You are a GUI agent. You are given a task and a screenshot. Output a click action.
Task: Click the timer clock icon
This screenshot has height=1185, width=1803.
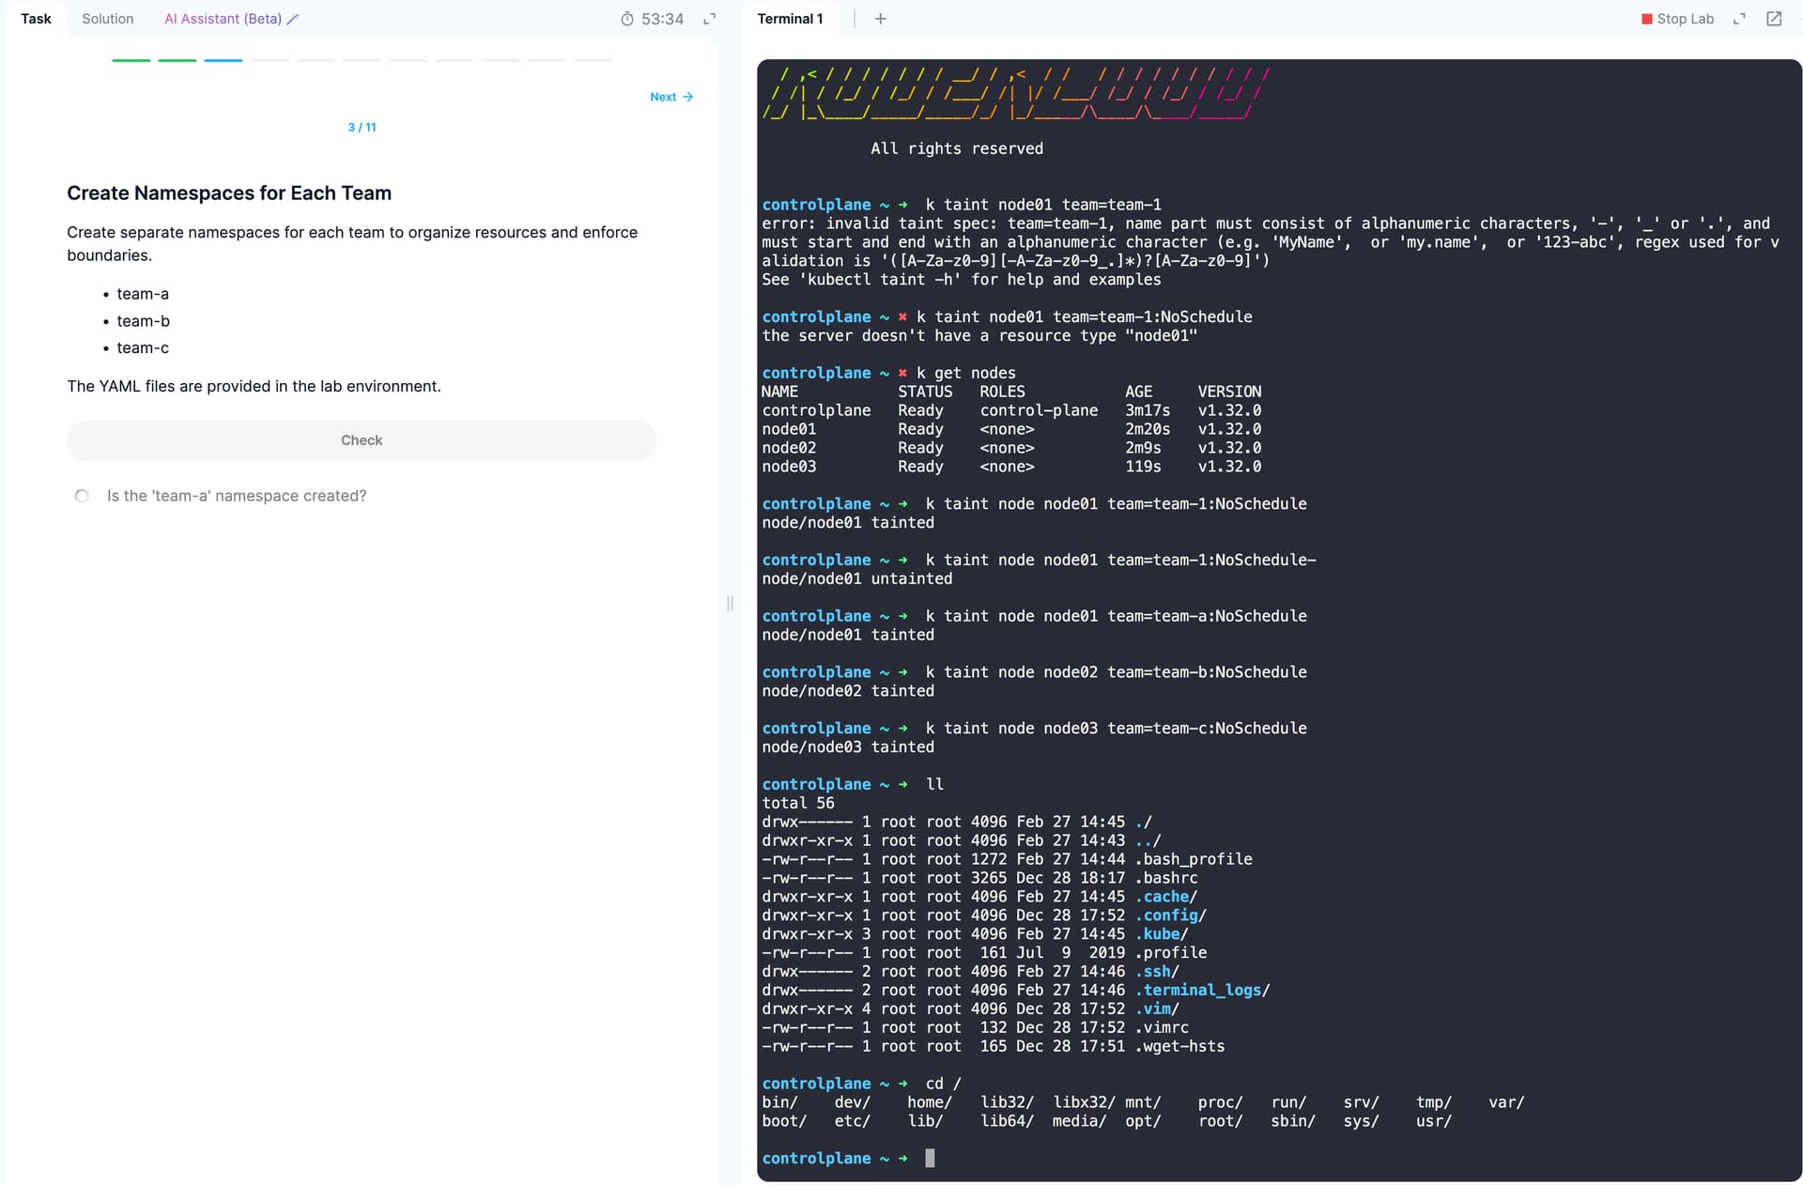click(x=627, y=19)
